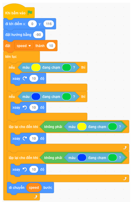Viewport: 133px width, 202px height.
Task: Click direction field showing -90
Action: click(x=38, y=35)
